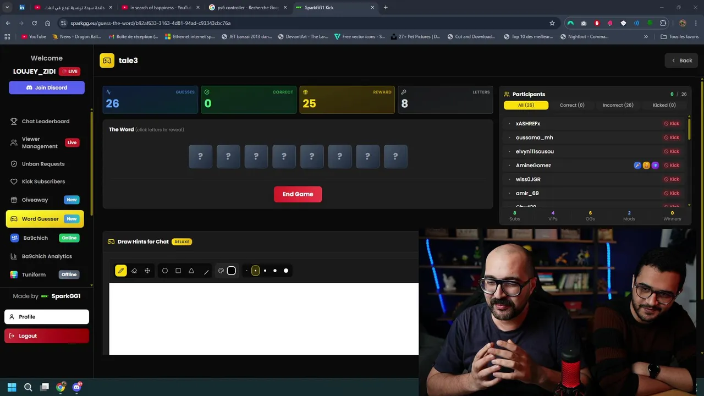Open the color palette picker
The image size is (704, 396).
(221, 271)
